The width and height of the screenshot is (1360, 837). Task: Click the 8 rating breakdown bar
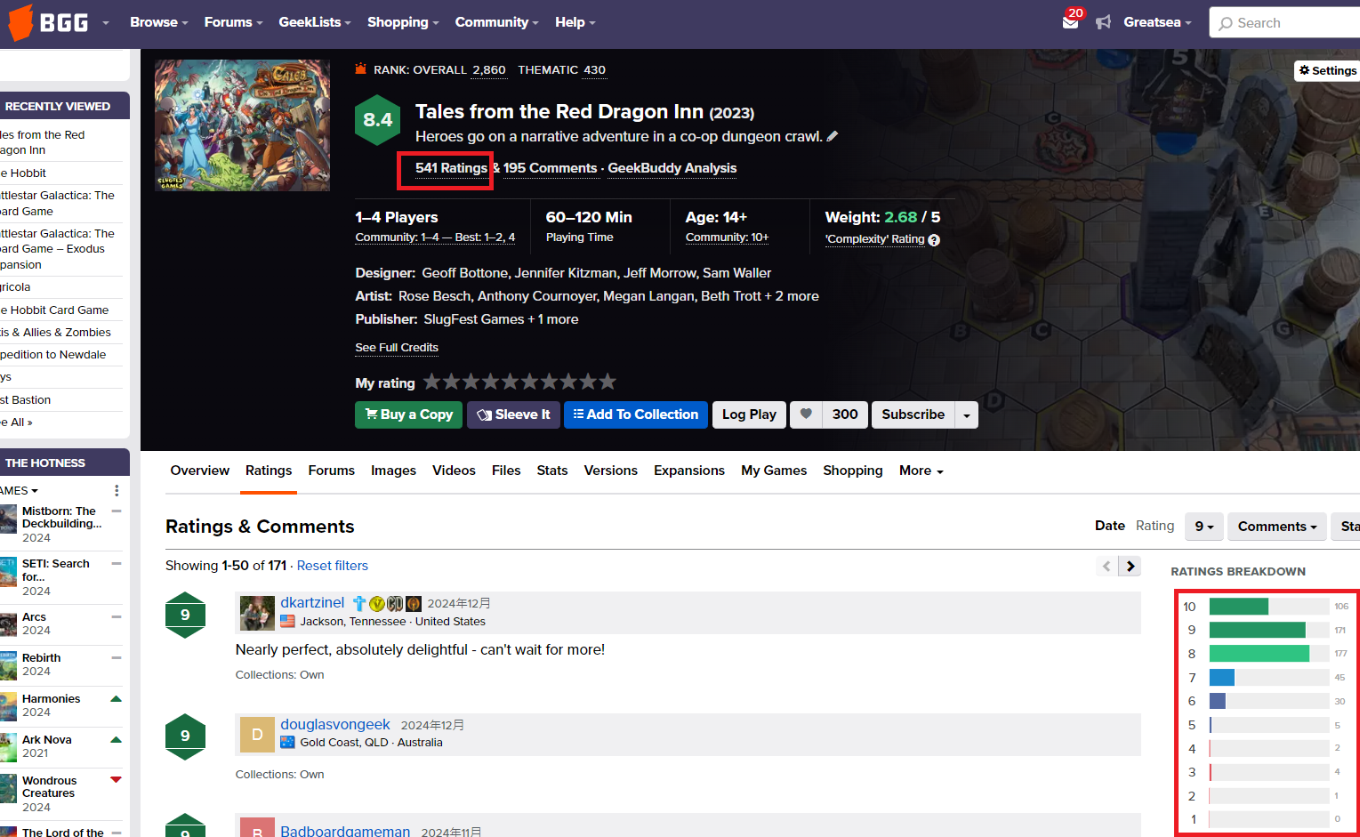click(x=1269, y=654)
